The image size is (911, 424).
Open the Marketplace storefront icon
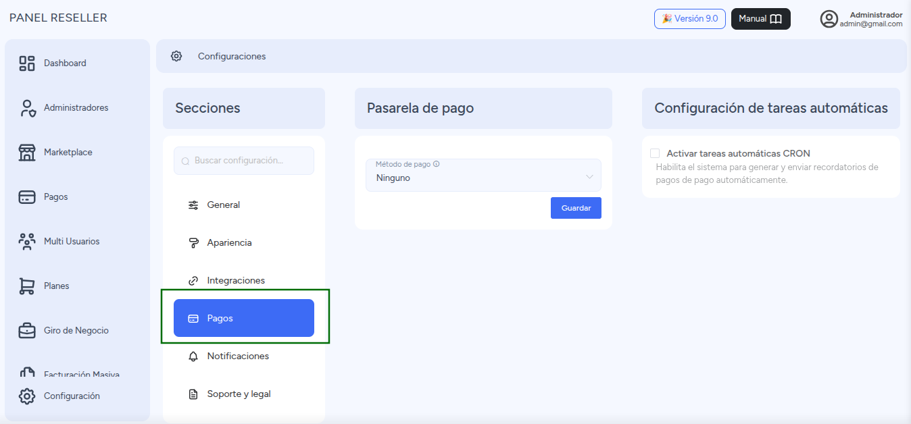coord(27,153)
